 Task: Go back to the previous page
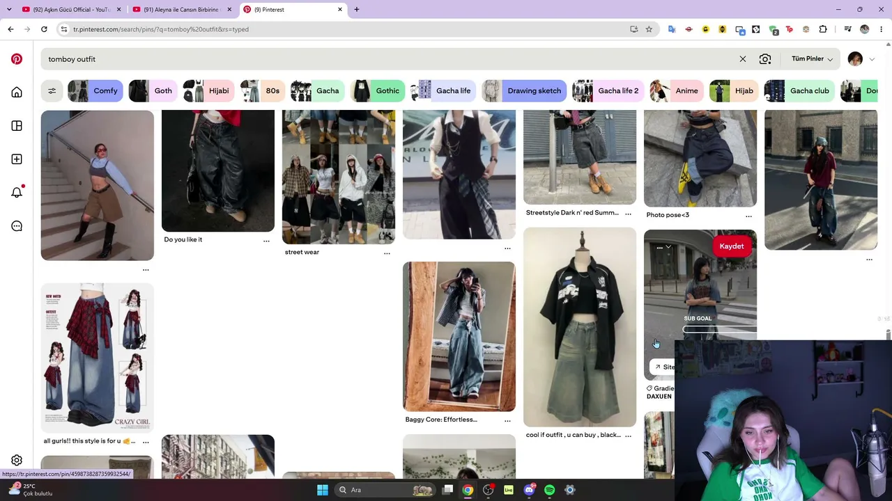10,29
